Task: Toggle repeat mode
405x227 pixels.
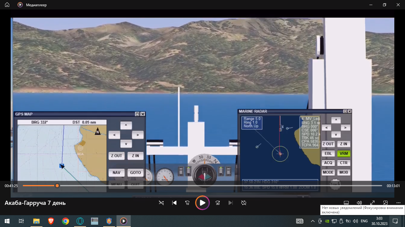Action: (x=244, y=203)
